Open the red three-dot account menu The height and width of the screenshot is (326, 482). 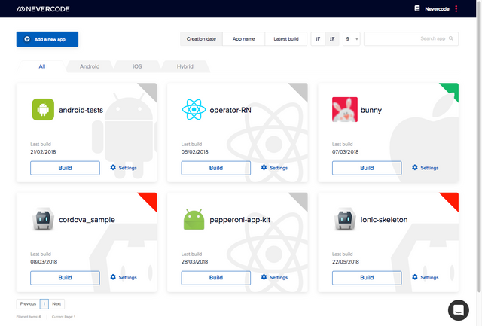[x=456, y=8]
